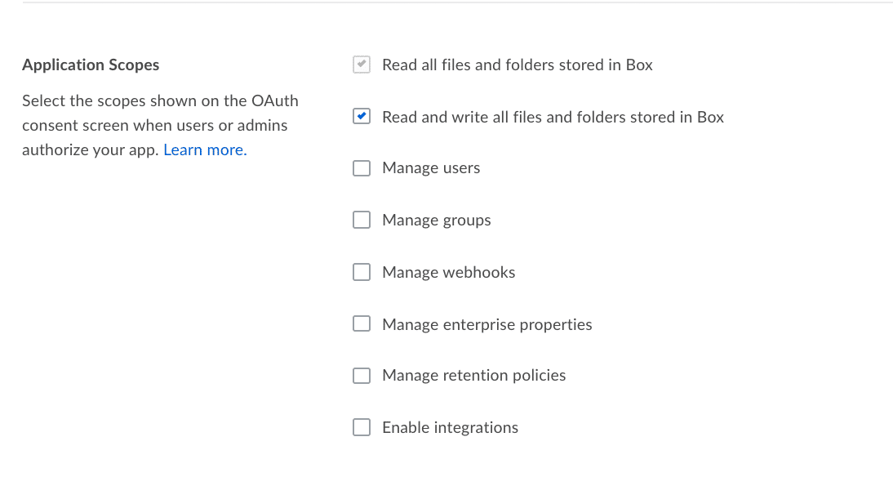Select the Manage retention policies checkbox
This screenshot has width=893, height=477.
click(x=362, y=376)
